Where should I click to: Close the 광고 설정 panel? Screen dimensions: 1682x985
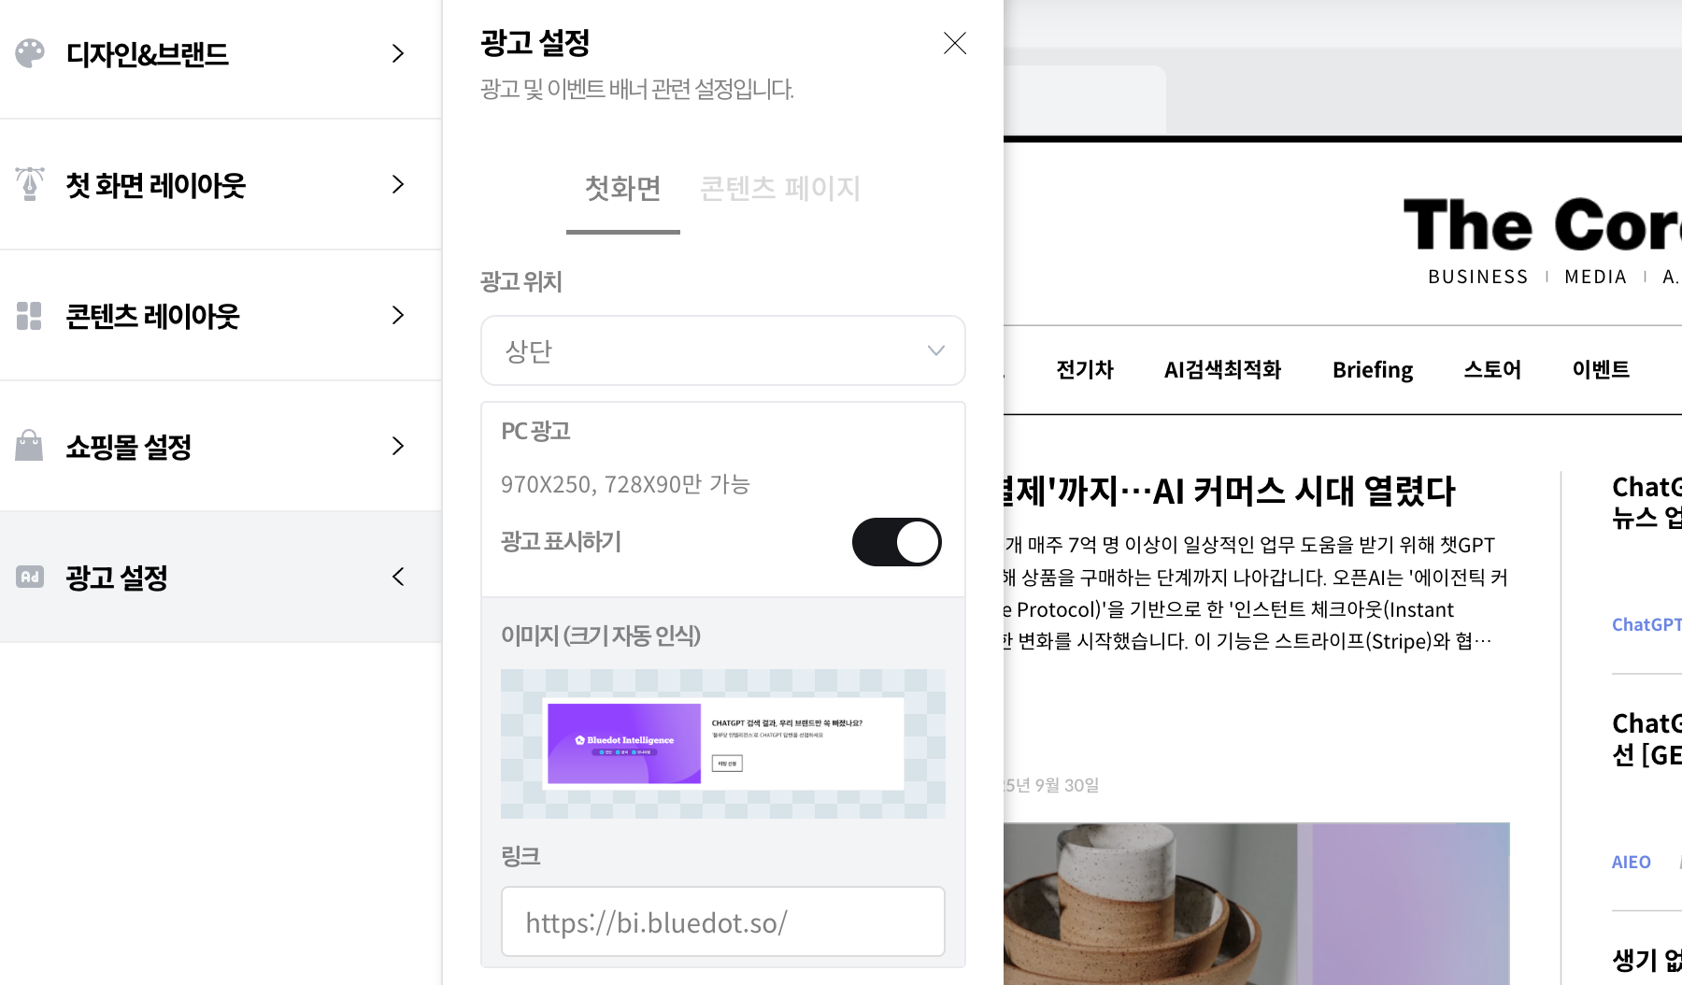point(954,43)
